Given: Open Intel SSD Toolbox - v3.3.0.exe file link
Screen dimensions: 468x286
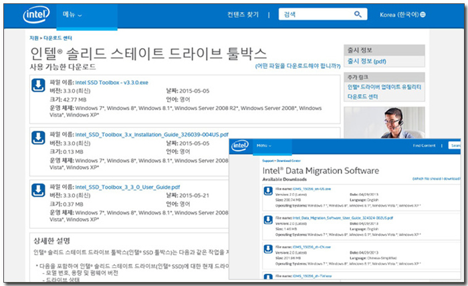Looking at the screenshot, I should point(112,83).
